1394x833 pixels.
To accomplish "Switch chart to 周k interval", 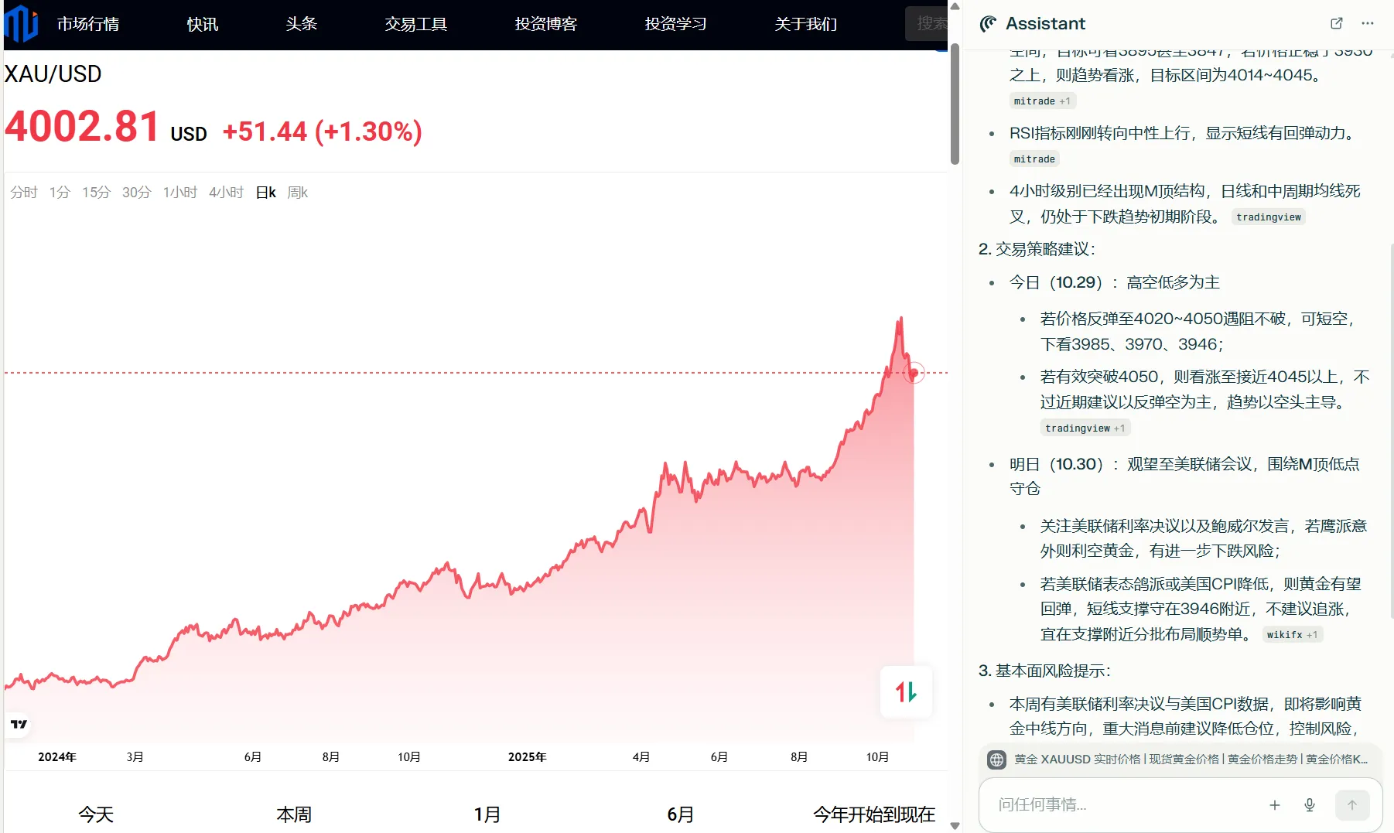I will click(x=297, y=193).
